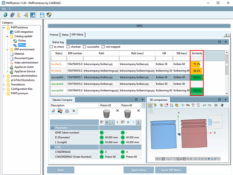Click the Back button

pyautogui.click(x=61, y=170)
